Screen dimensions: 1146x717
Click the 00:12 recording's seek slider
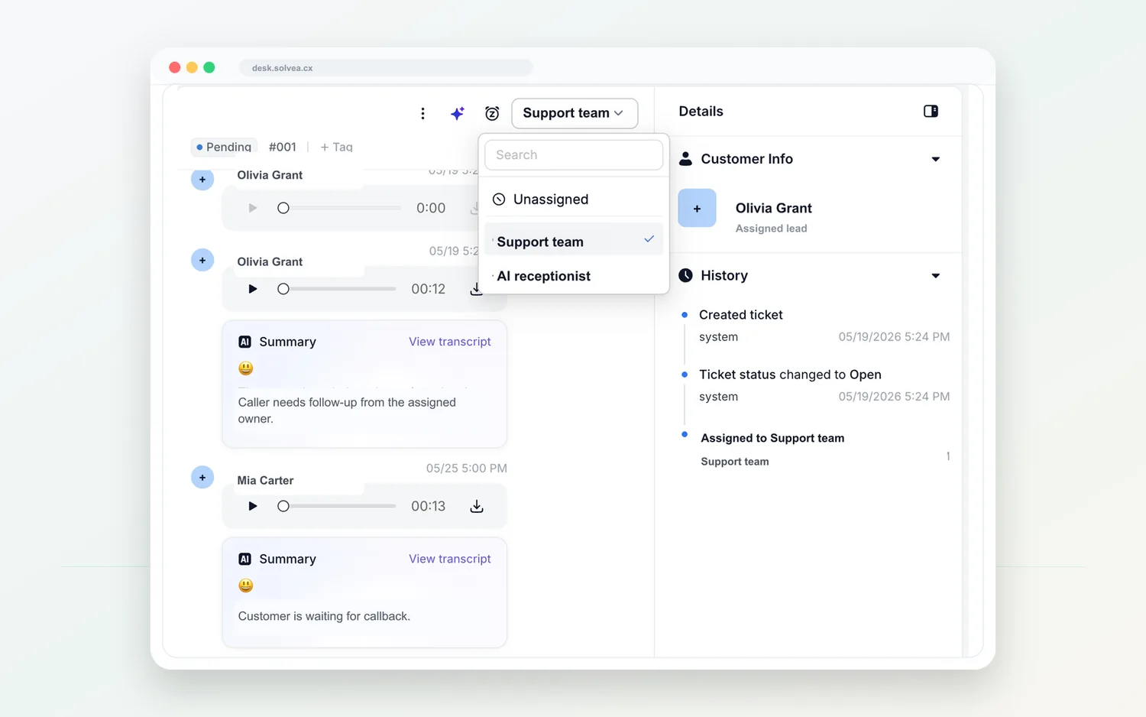pos(337,289)
